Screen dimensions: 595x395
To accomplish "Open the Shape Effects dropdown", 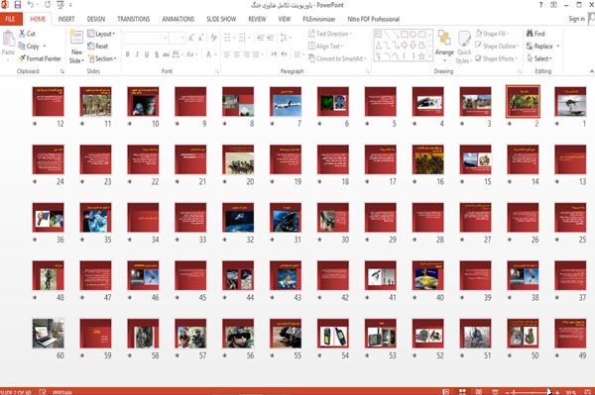I will pos(496,58).
